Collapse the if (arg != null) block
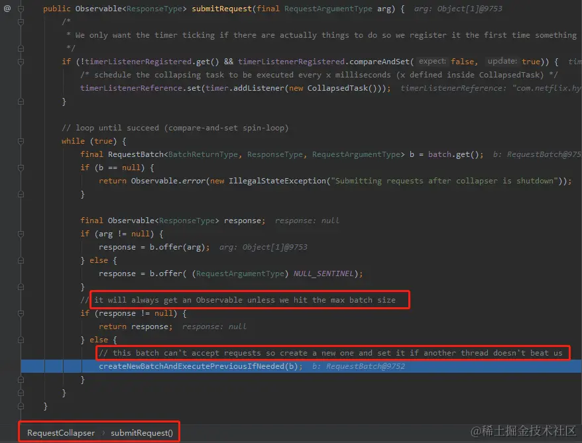The height and width of the screenshot is (443, 582). 21,234
